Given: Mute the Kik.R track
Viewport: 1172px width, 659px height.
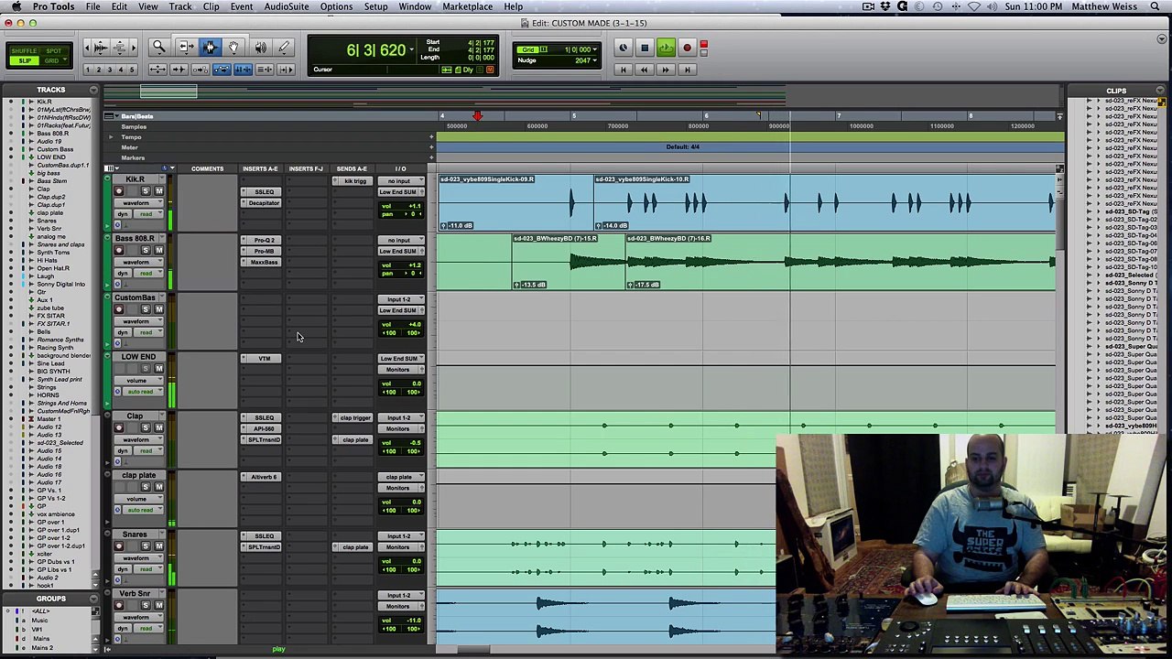Looking at the screenshot, I should 158,191.
